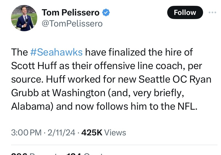This screenshot has height=155, width=221.
Task: Click the 3:00 PM timestamp
Action: pyautogui.click(x=26, y=133)
